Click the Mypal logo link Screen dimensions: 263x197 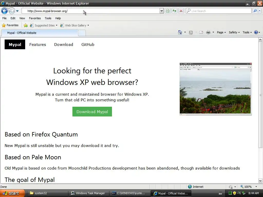pos(15,44)
